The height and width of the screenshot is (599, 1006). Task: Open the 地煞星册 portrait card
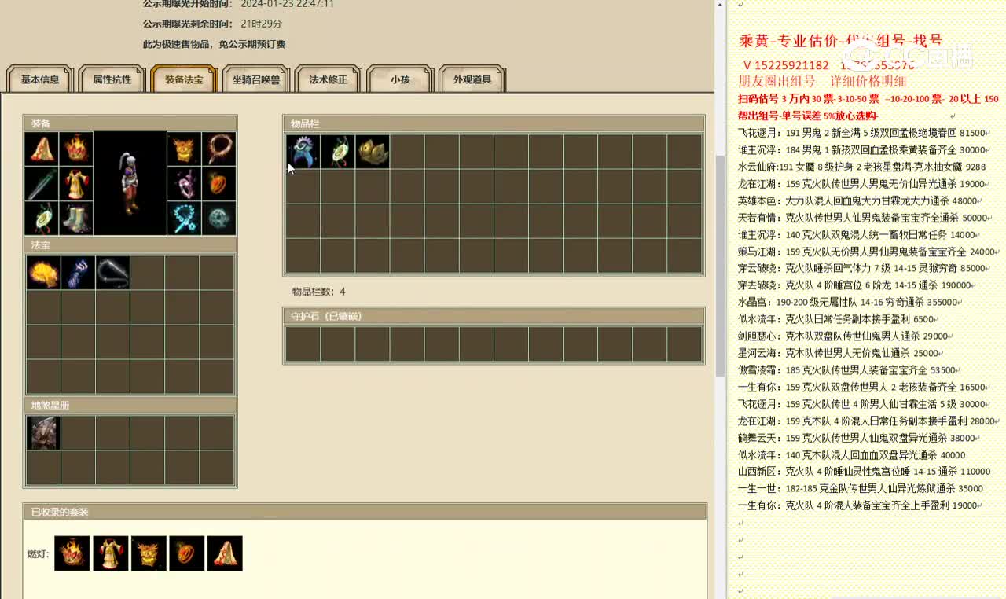[43, 432]
